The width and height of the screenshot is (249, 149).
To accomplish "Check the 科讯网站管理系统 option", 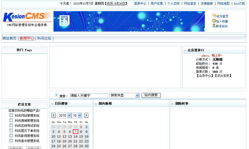I will (x=11, y=115).
